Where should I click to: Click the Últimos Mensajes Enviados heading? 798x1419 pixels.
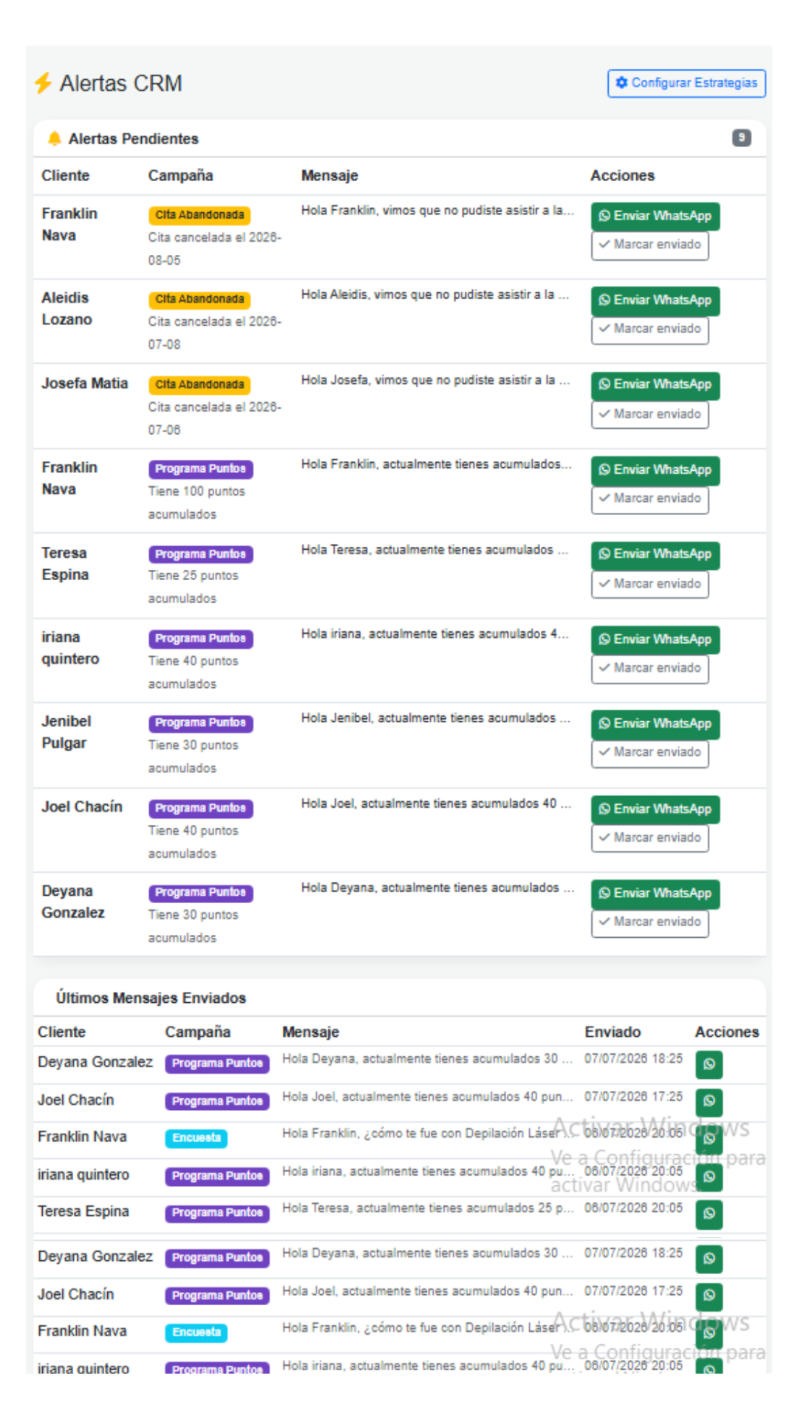point(151,998)
